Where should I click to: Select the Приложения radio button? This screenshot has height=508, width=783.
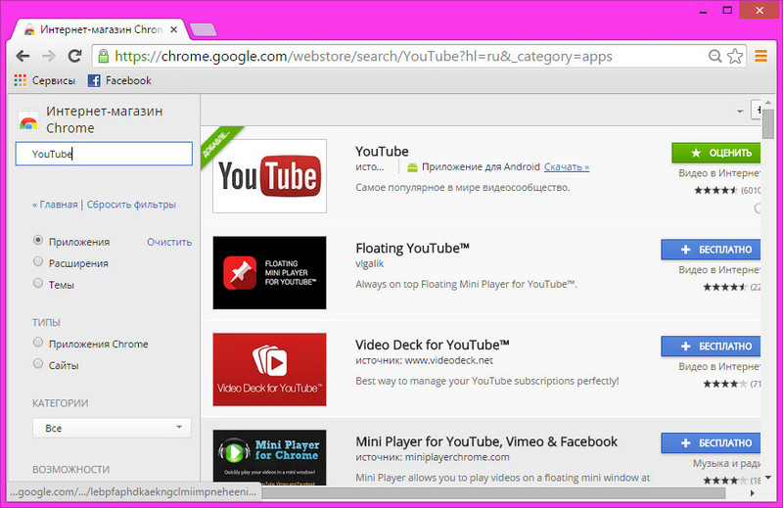[x=38, y=240]
